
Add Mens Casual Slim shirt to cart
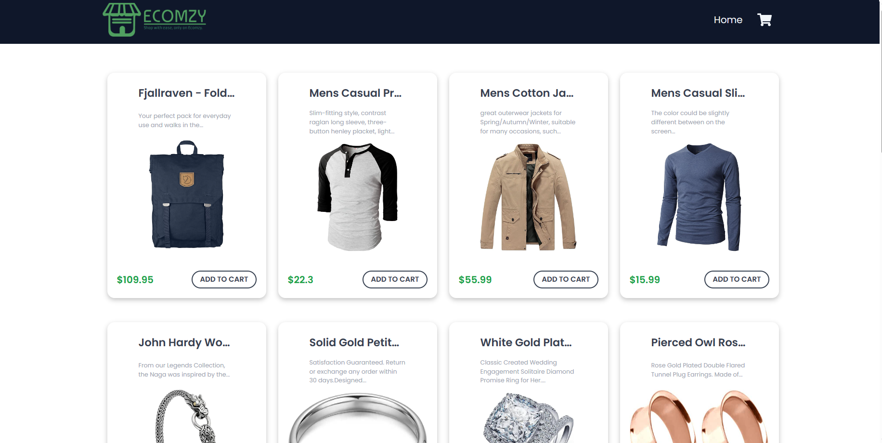pyautogui.click(x=737, y=279)
